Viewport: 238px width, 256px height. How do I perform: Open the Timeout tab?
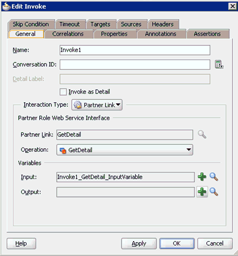70,24
